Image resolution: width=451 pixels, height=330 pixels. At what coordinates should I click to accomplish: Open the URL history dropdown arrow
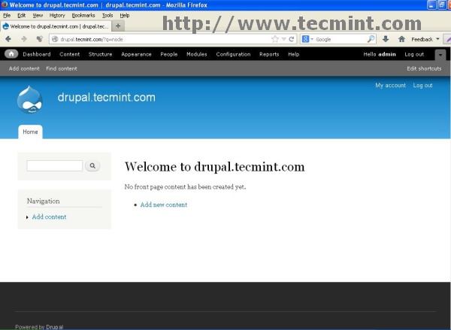(283, 39)
